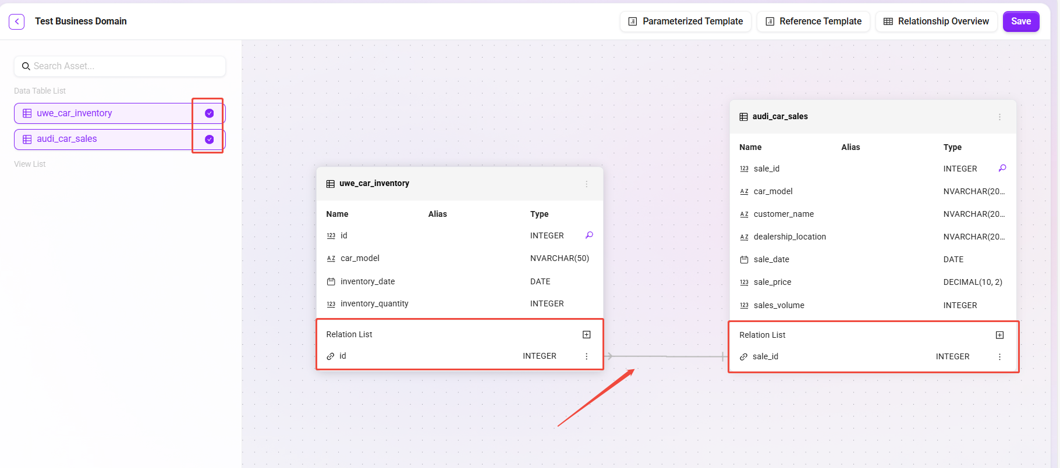This screenshot has height=468, width=1060.
Task: Click the back arrow beside Test Business Domain
Action: [x=17, y=22]
